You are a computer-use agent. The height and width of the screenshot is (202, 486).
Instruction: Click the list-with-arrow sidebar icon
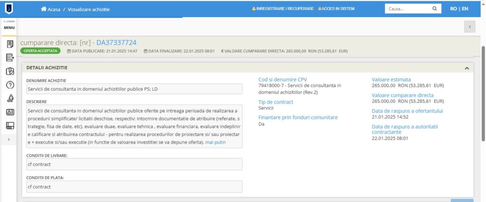[x=10, y=58]
